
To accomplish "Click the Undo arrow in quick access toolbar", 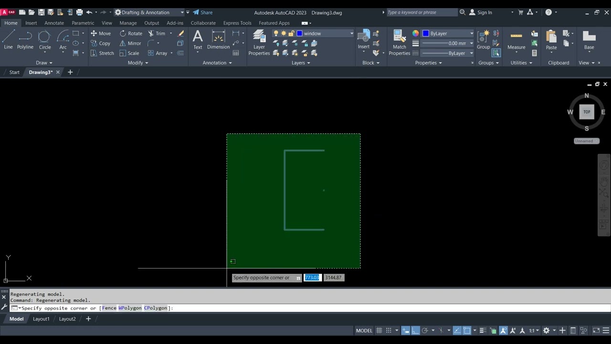I will (89, 12).
